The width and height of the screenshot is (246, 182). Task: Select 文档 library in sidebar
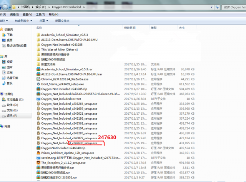click(x=7, y=73)
